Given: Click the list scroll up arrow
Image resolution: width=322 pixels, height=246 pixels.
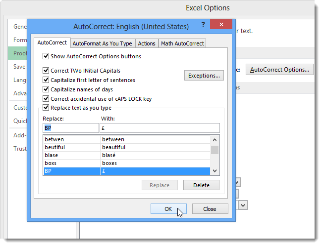Looking at the screenshot, I should tap(215, 140).
